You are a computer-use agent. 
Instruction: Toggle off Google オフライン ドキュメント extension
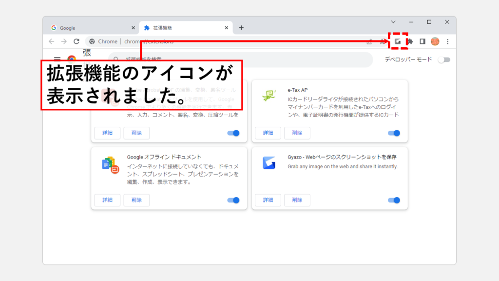point(233,200)
